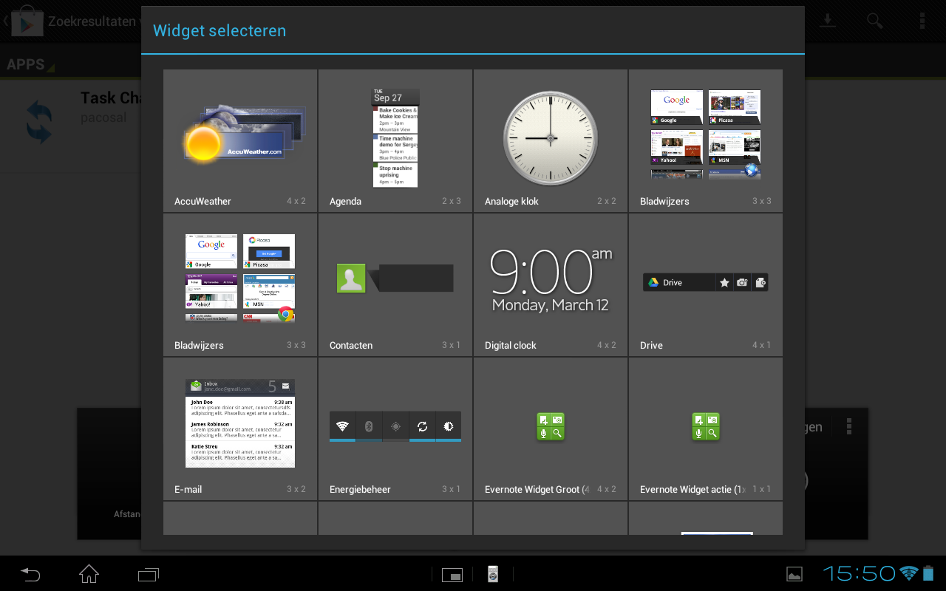Click the 9:00 time in Digital clock preview

coord(541,273)
